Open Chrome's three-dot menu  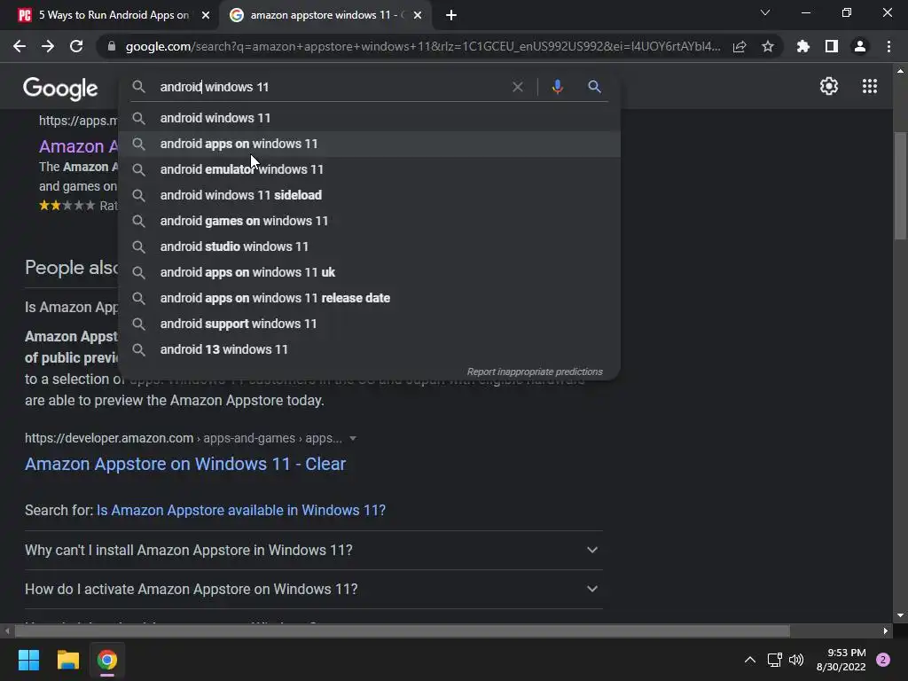click(888, 46)
